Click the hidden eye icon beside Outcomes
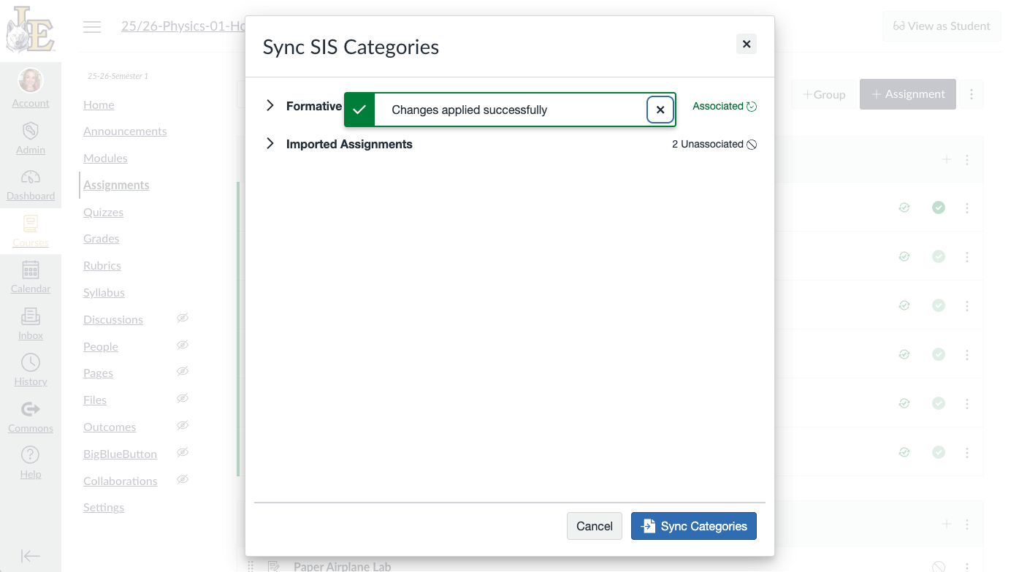The image size is (1019, 572). [x=183, y=425]
